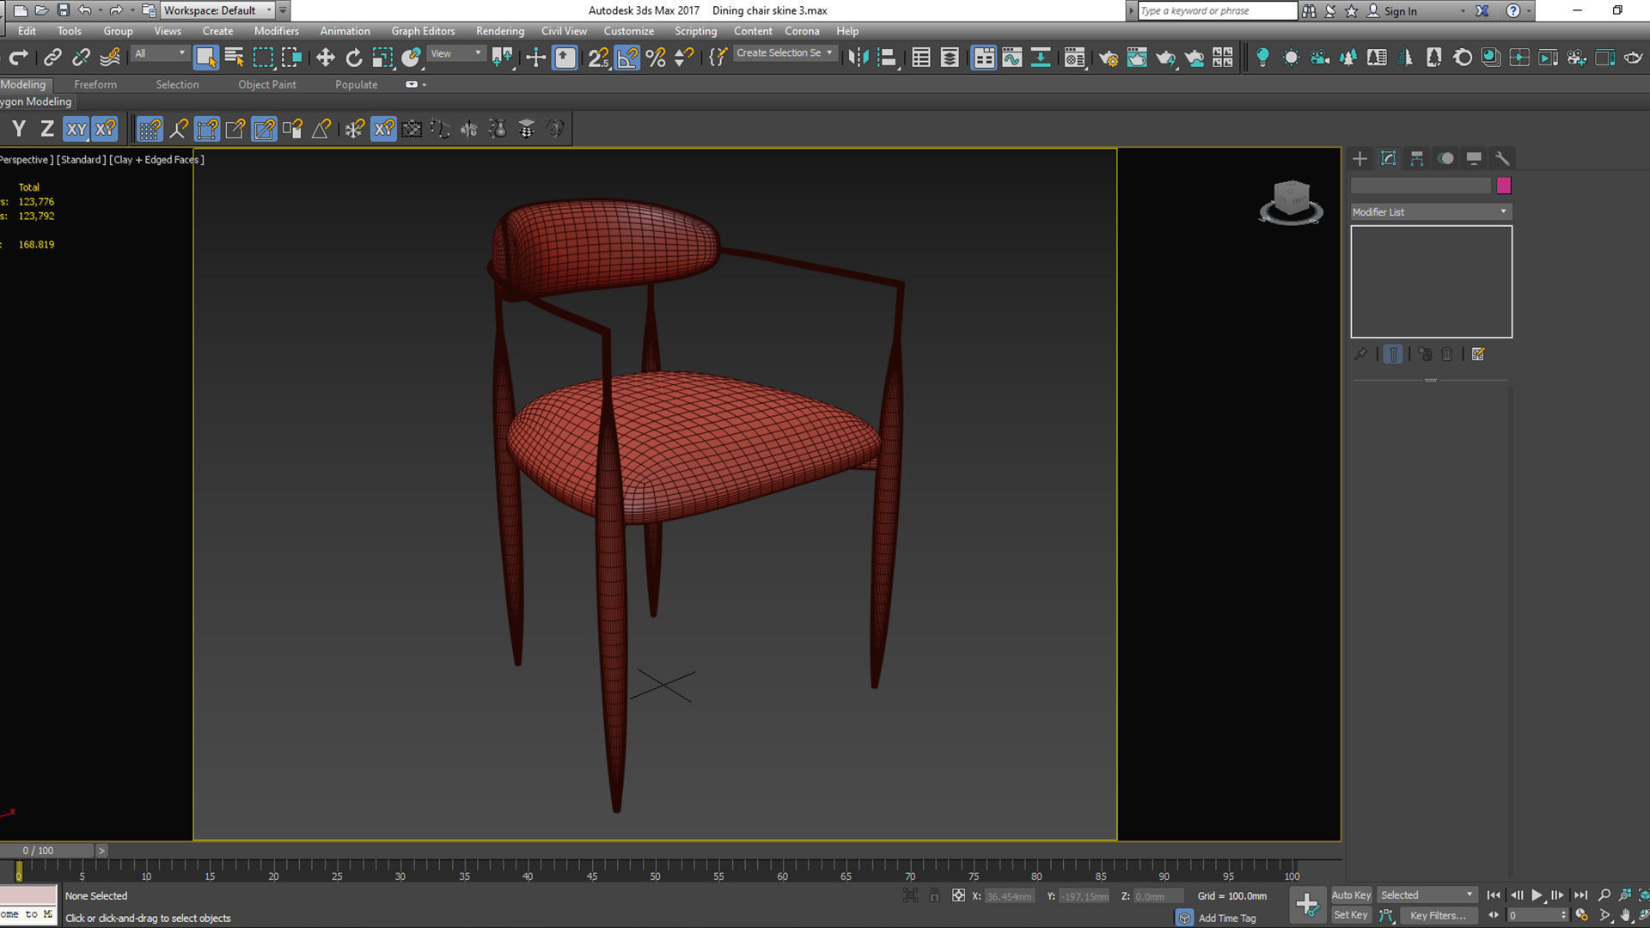Click the Align tool icon

pos(887,58)
